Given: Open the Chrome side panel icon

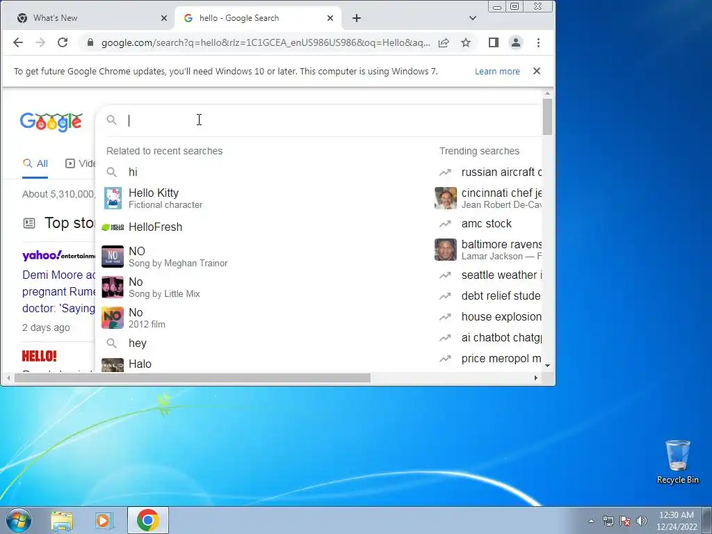Looking at the screenshot, I should (494, 42).
